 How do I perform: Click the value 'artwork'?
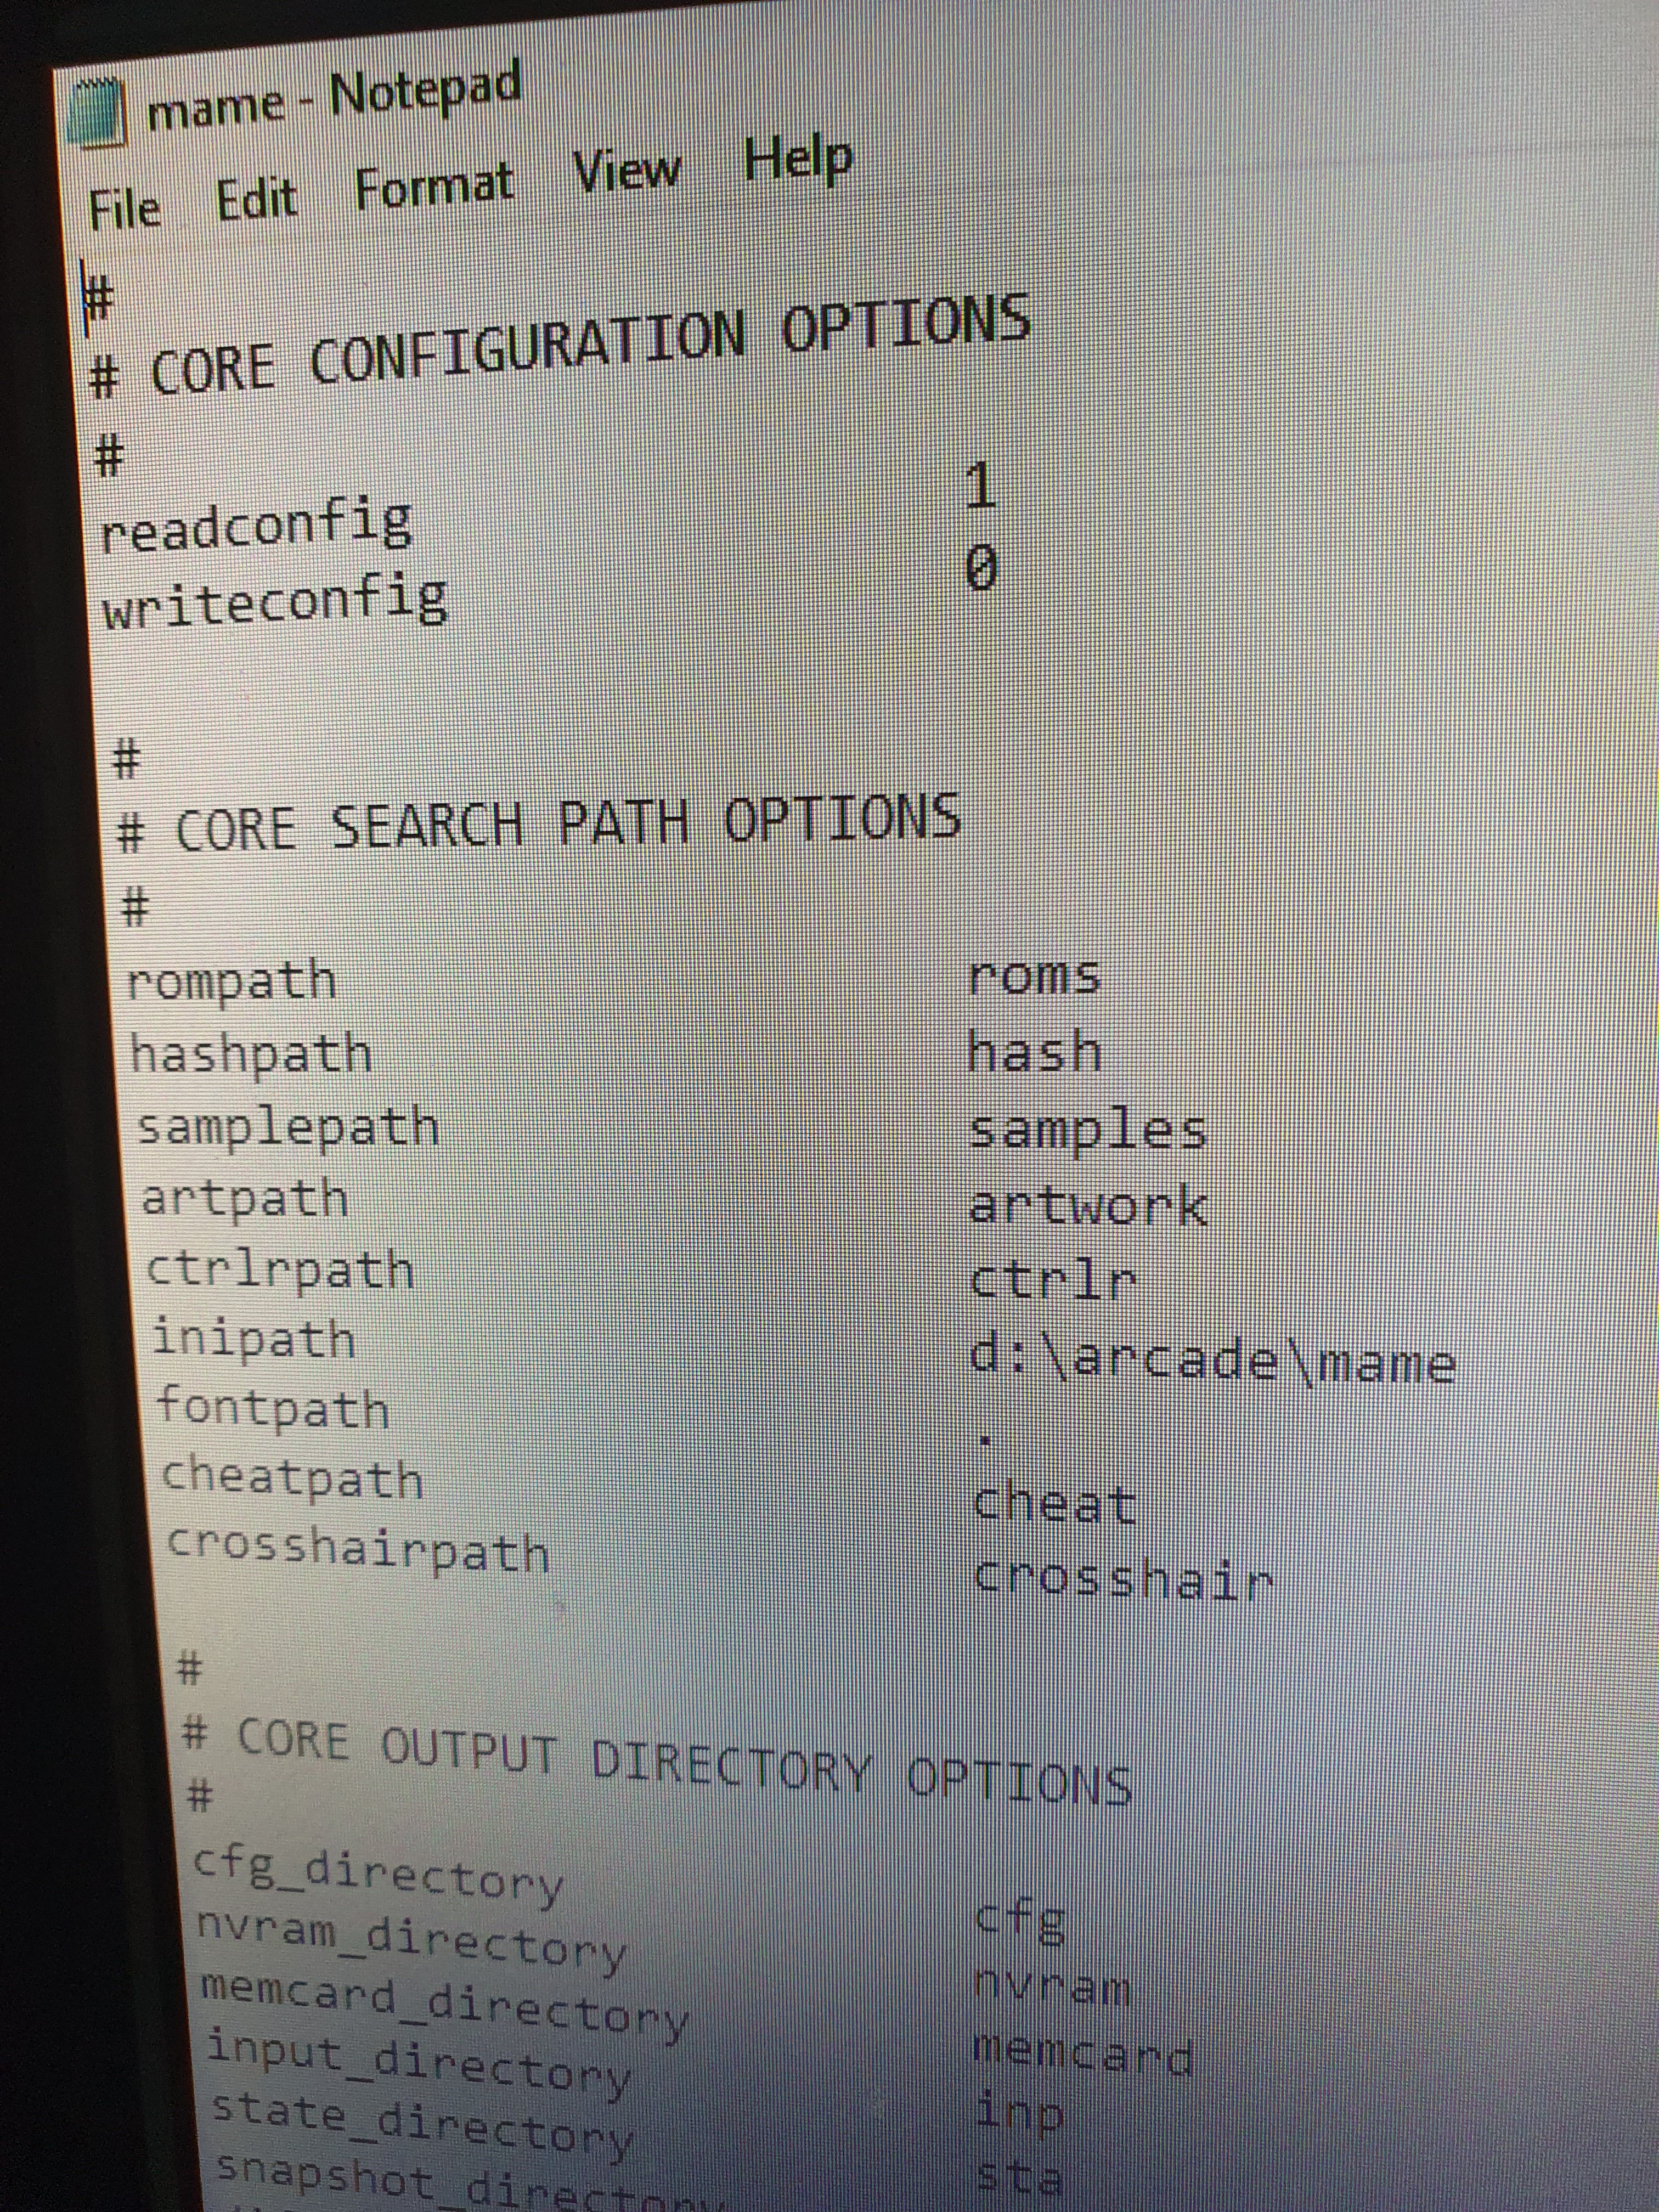1089,1204
